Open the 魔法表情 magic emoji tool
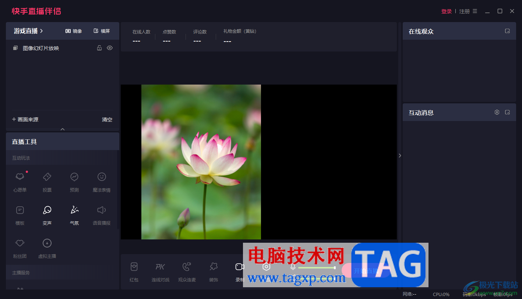 coord(102,182)
